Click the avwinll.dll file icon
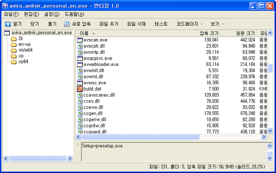 click(x=80, y=70)
